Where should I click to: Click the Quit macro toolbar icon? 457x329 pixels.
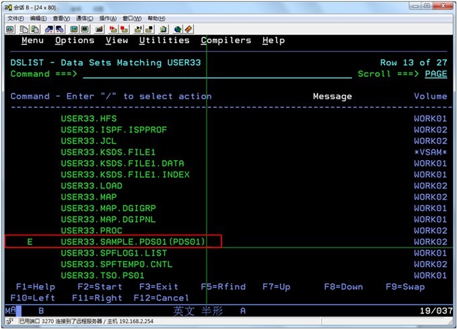[149, 29]
